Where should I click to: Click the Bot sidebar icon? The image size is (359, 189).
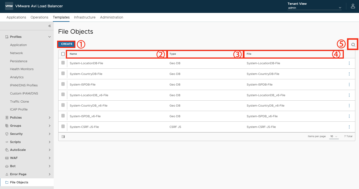[7, 166]
